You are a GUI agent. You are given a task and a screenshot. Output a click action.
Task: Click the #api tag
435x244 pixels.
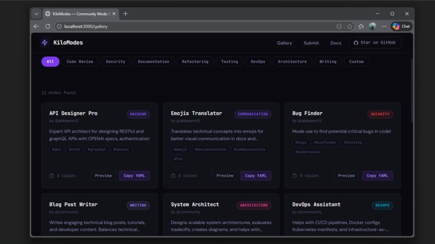click(57, 150)
